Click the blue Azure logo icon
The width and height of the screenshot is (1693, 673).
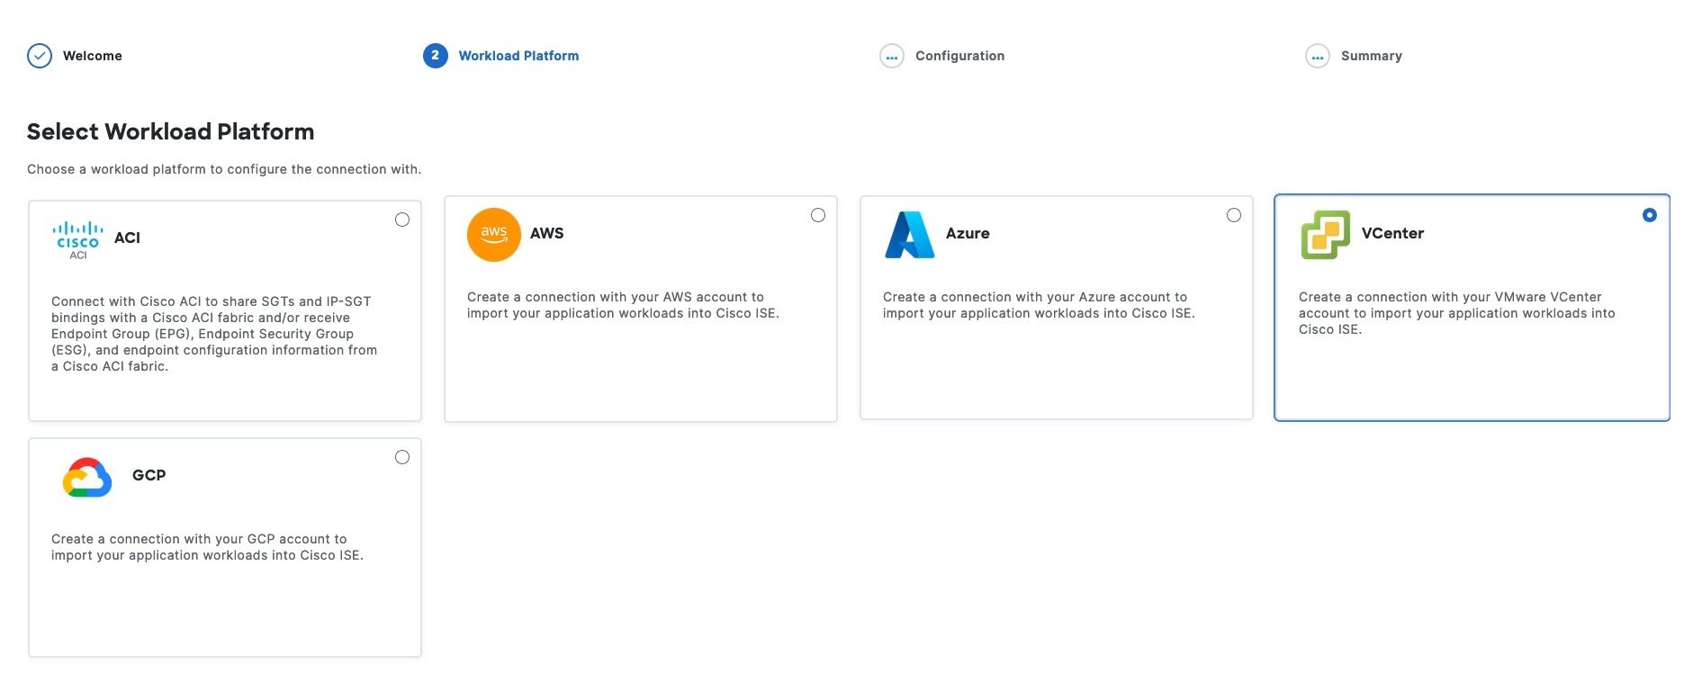click(x=910, y=235)
